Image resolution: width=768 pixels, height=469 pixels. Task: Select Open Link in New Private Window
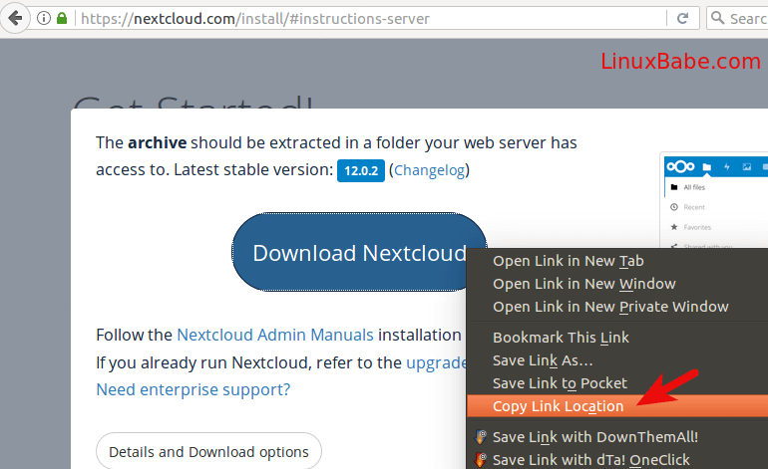610,307
